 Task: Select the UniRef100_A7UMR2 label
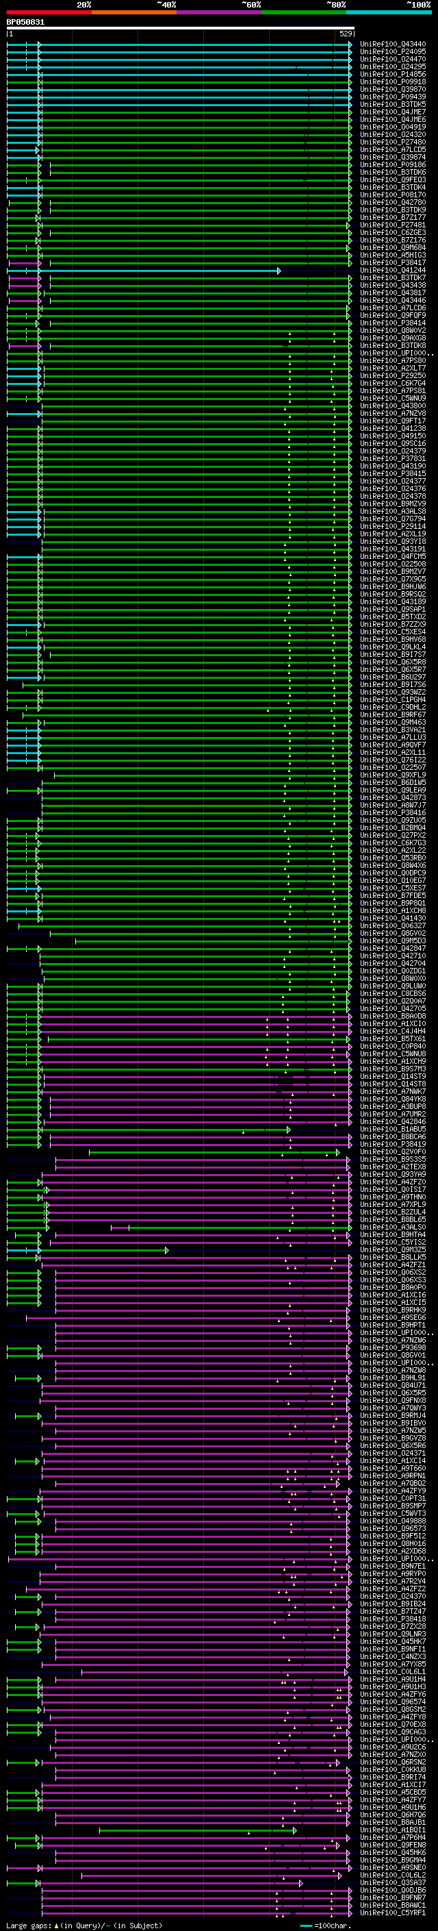tap(393, 1113)
